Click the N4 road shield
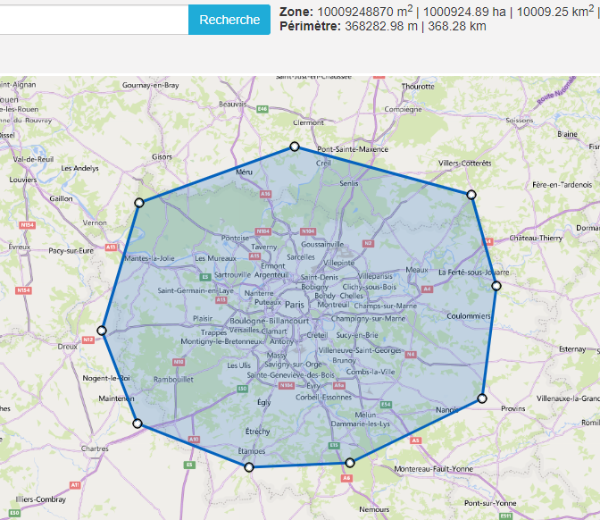The height and width of the screenshot is (520, 600). pos(411,354)
